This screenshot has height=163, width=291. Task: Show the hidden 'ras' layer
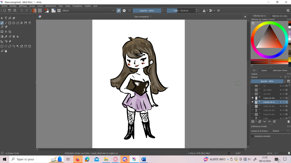[252, 86]
